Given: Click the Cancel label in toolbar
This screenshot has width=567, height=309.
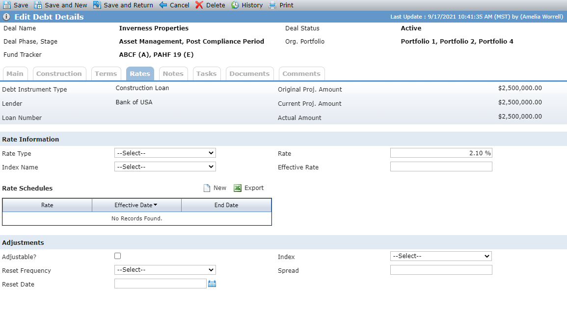Looking at the screenshot, I should 180,5.
